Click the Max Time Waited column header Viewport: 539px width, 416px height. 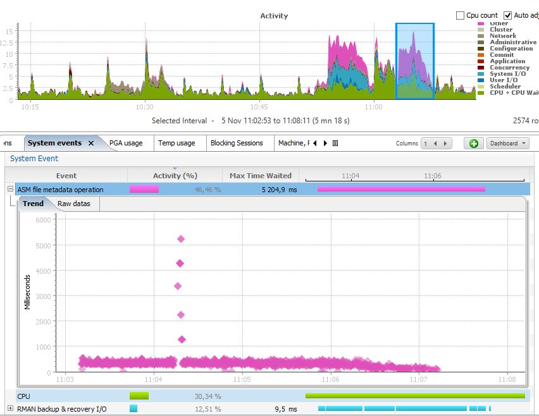click(260, 176)
